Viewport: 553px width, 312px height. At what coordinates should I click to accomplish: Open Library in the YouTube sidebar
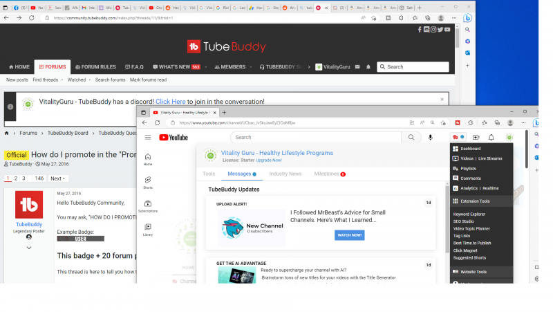point(148,228)
